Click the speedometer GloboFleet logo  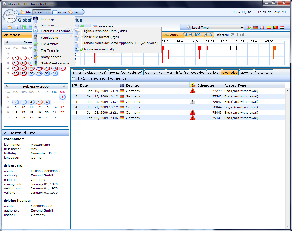point(10,16)
